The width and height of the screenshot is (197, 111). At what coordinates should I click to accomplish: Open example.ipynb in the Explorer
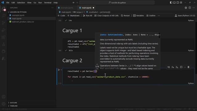pos(18,15)
